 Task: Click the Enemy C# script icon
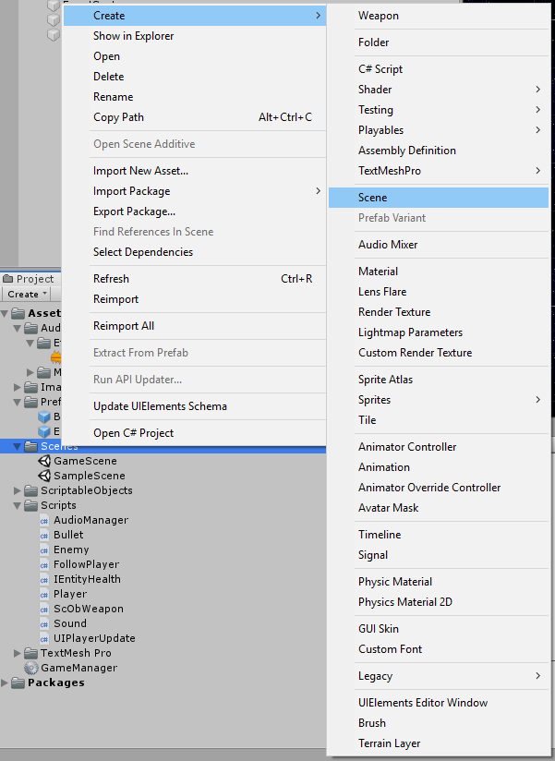pos(44,550)
